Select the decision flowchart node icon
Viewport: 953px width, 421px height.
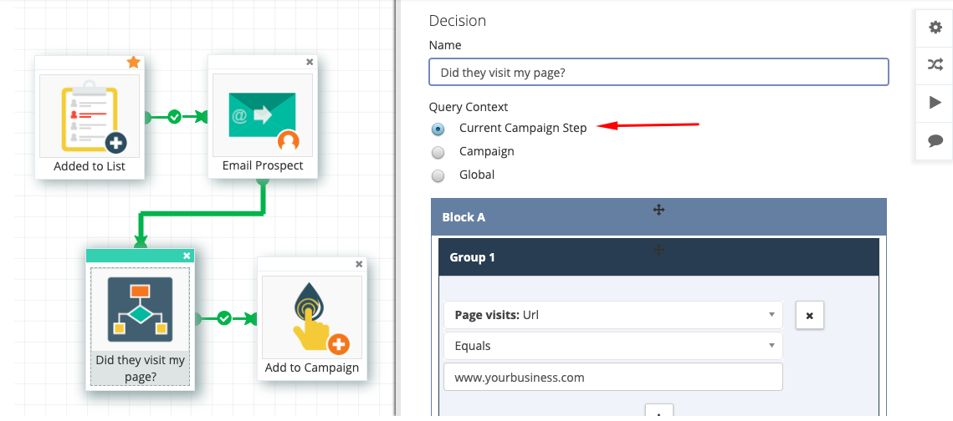(x=141, y=309)
